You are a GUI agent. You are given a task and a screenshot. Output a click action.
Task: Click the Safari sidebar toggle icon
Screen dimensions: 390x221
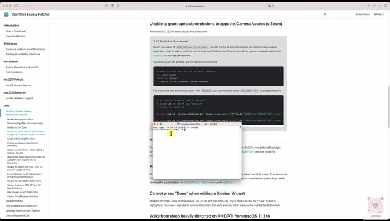16,6
